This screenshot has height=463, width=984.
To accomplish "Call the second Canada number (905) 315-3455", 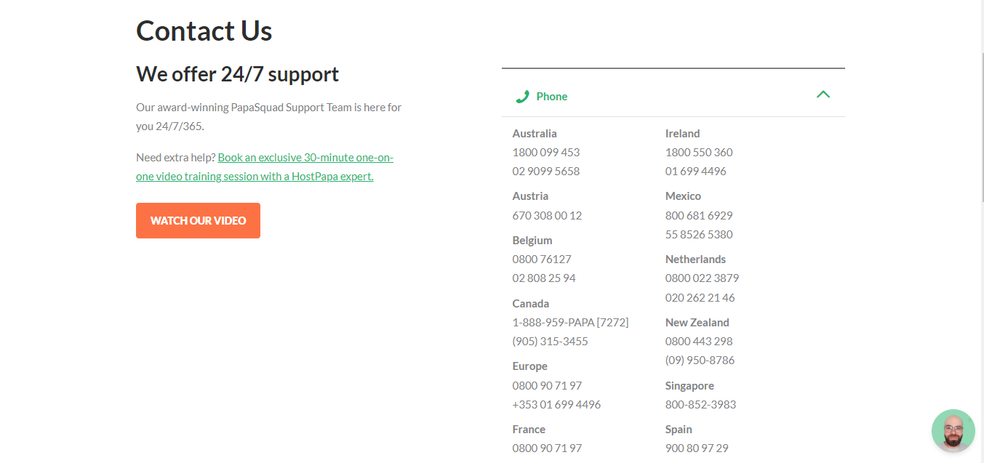I will [x=550, y=340].
